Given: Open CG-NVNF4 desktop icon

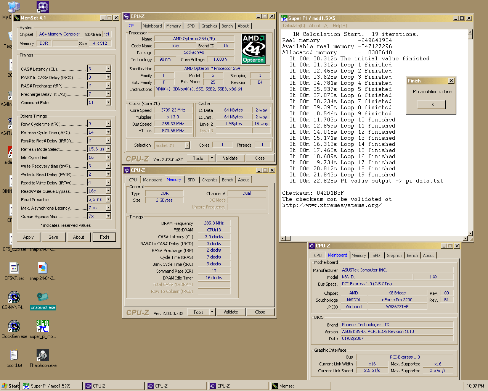Looking at the screenshot, I should [x=14, y=297].
